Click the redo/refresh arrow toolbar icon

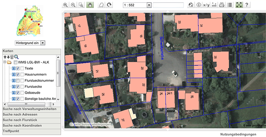tap(109, 5)
